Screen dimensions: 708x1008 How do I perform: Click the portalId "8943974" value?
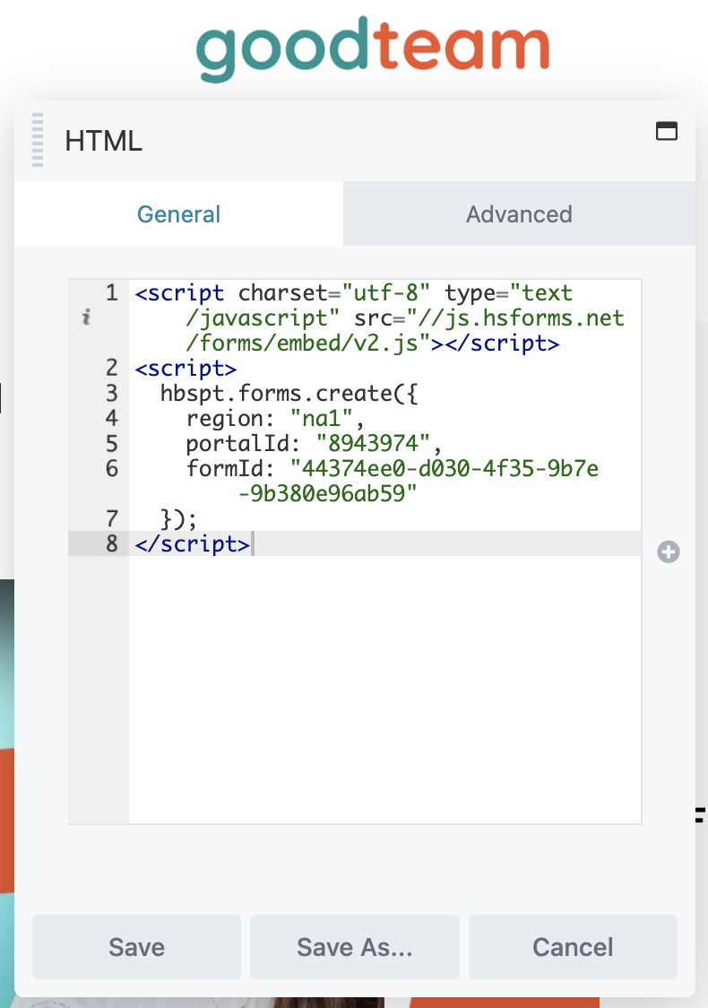pos(372,444)
